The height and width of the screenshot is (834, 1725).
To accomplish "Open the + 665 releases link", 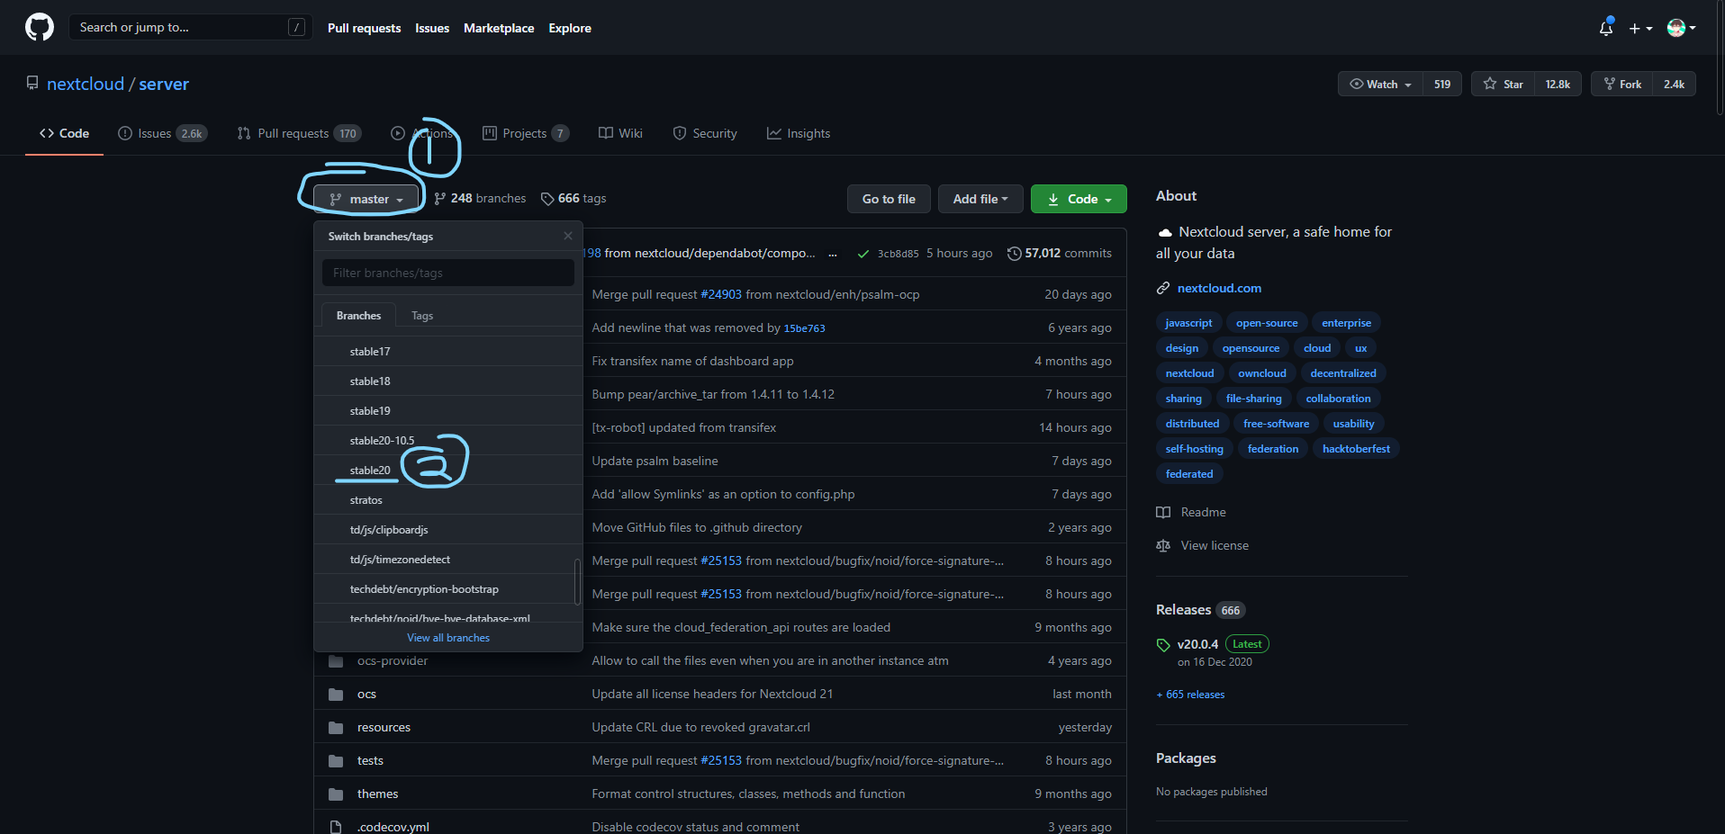I will point(1190,695).
